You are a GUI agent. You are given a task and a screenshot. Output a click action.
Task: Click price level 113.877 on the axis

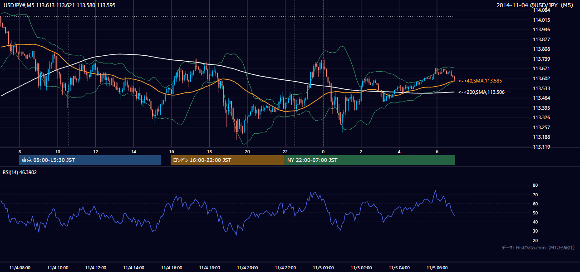click(541, 39)
